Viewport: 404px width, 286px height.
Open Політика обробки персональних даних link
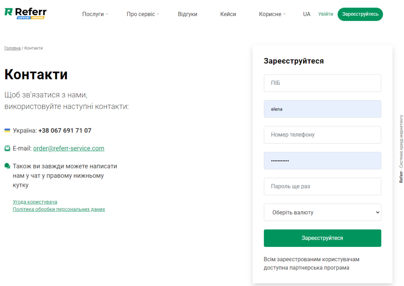coord(59,209)
